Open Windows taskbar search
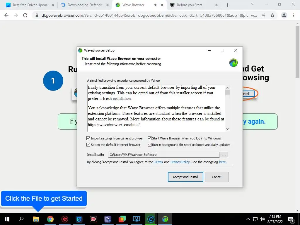300x225 pixels. (x=21, y=219)
